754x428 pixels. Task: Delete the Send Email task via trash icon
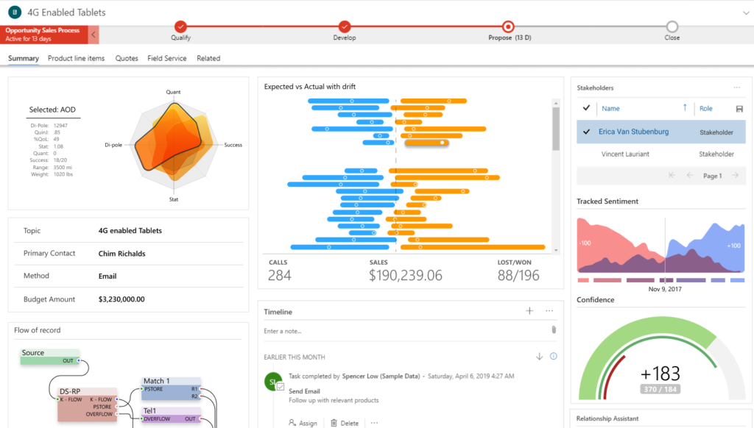336,423
